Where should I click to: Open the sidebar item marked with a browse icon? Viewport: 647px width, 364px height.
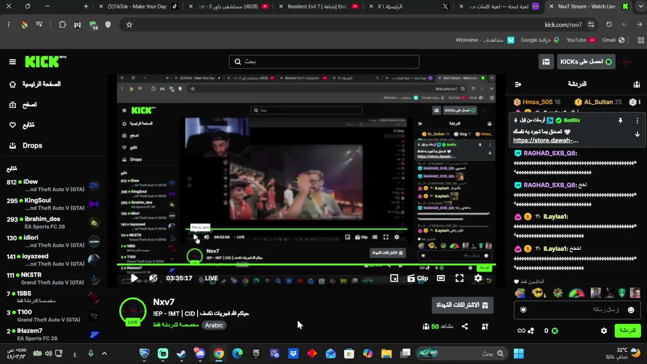(23, 105)
